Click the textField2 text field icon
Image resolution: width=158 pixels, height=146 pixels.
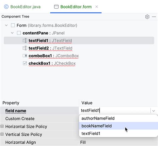pos(25,48)
